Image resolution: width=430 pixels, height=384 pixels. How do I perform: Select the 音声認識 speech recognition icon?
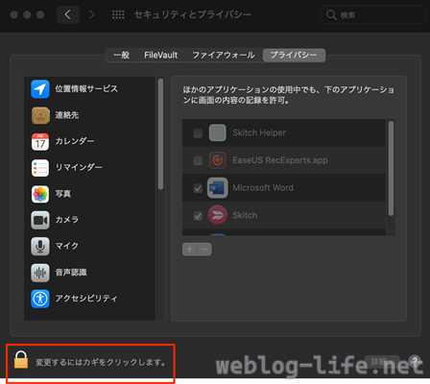pos(40,273)
